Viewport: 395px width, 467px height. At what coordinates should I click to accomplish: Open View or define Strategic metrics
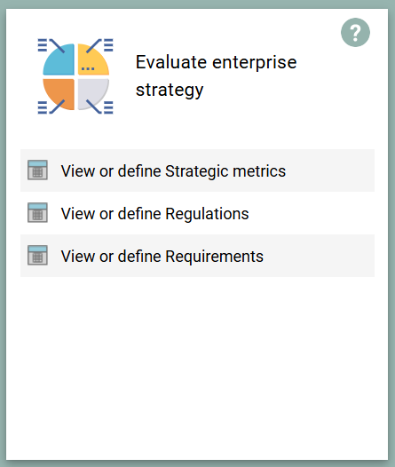(x=197, y=170)
